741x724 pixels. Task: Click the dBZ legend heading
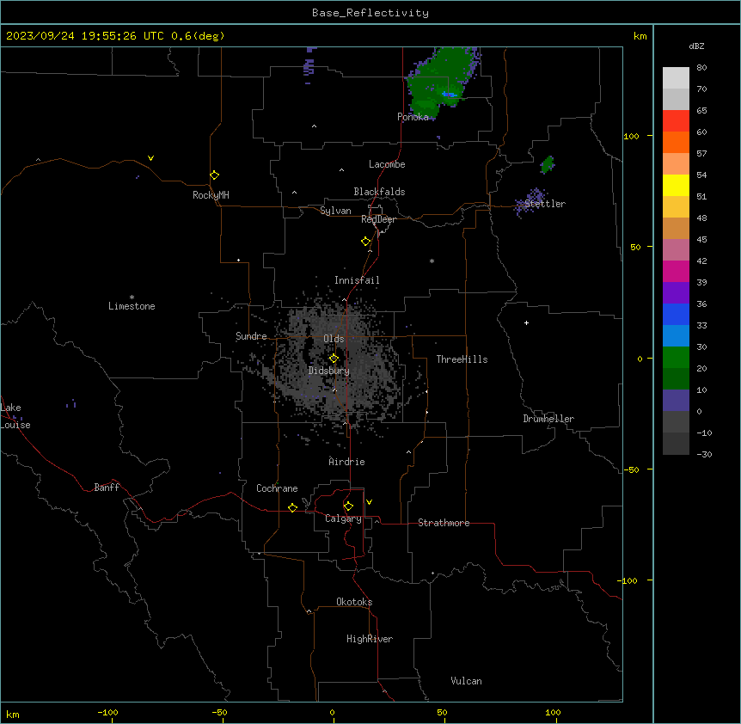(x=696, y=46)
